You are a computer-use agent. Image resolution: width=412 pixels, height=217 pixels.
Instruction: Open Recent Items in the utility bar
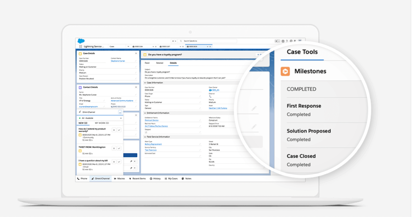(138, 178)
